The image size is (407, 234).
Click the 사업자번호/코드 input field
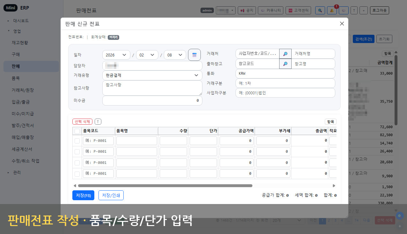(258, 54)
